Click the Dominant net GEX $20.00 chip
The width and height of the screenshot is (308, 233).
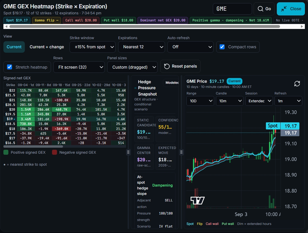click(163, 20)
